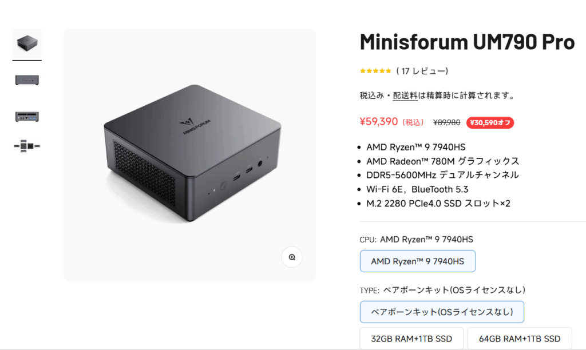Open the multi-display connection diagram thumbnail
586x350 pixels.
point(27,146)
